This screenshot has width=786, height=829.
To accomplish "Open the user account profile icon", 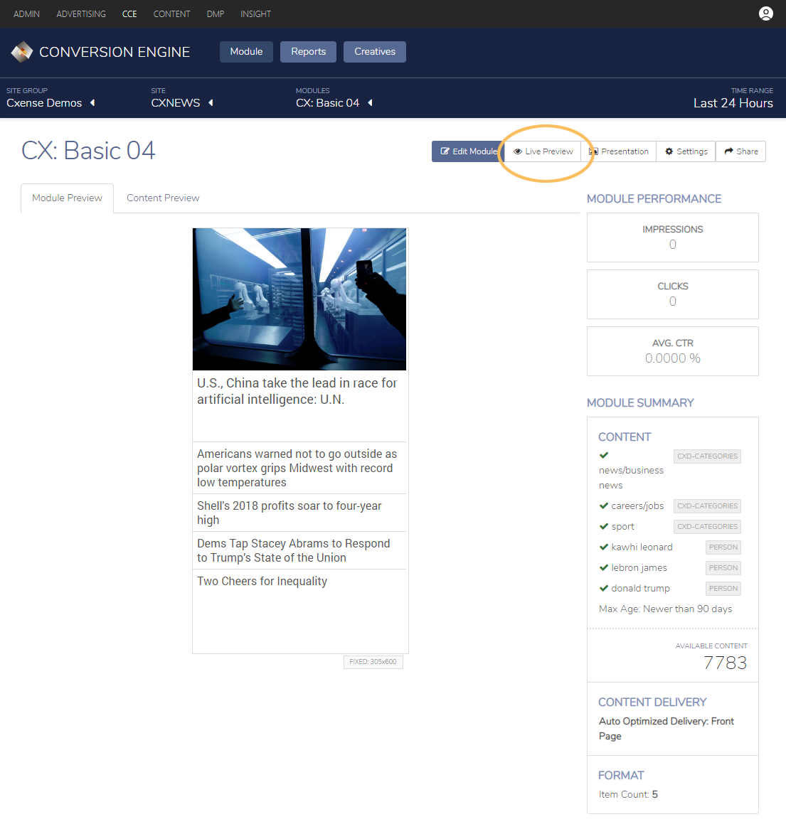I will [765, 14].
